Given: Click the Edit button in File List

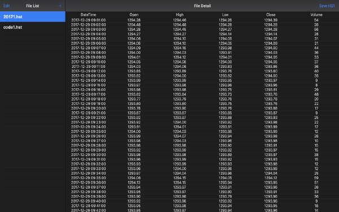Looking at the screenshot, I should tap(6, 6).
